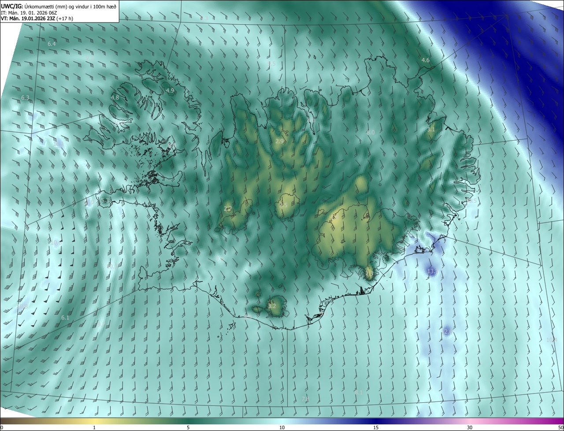Click the map value "2.3"
This screenshot has height=431, width=564.
[x=369, y=273]
